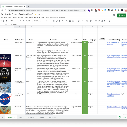Format as percent
The width and height of the screenshot is (127, 127).
21,21
